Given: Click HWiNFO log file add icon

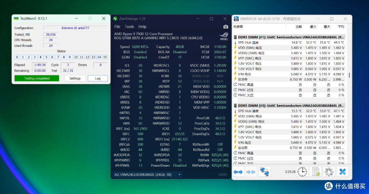Looking at the screenshot, I should click(x=316, y=172).
